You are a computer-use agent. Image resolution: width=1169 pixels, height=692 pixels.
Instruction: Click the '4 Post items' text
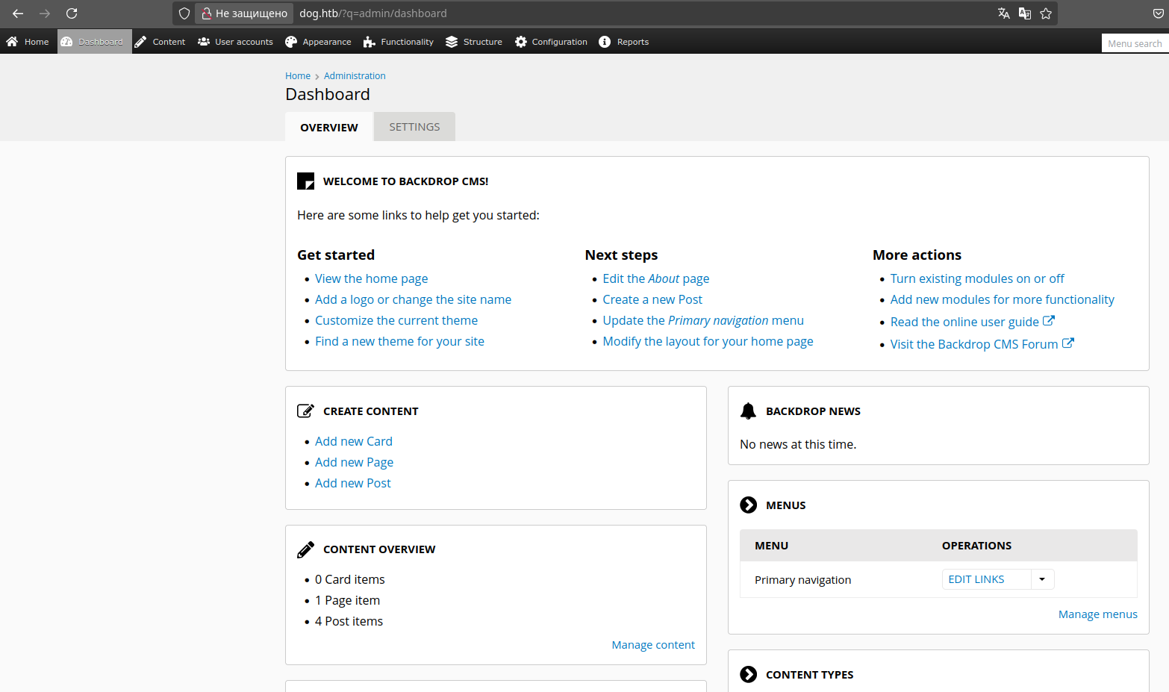pyautogui.click(x=349, y=621)
